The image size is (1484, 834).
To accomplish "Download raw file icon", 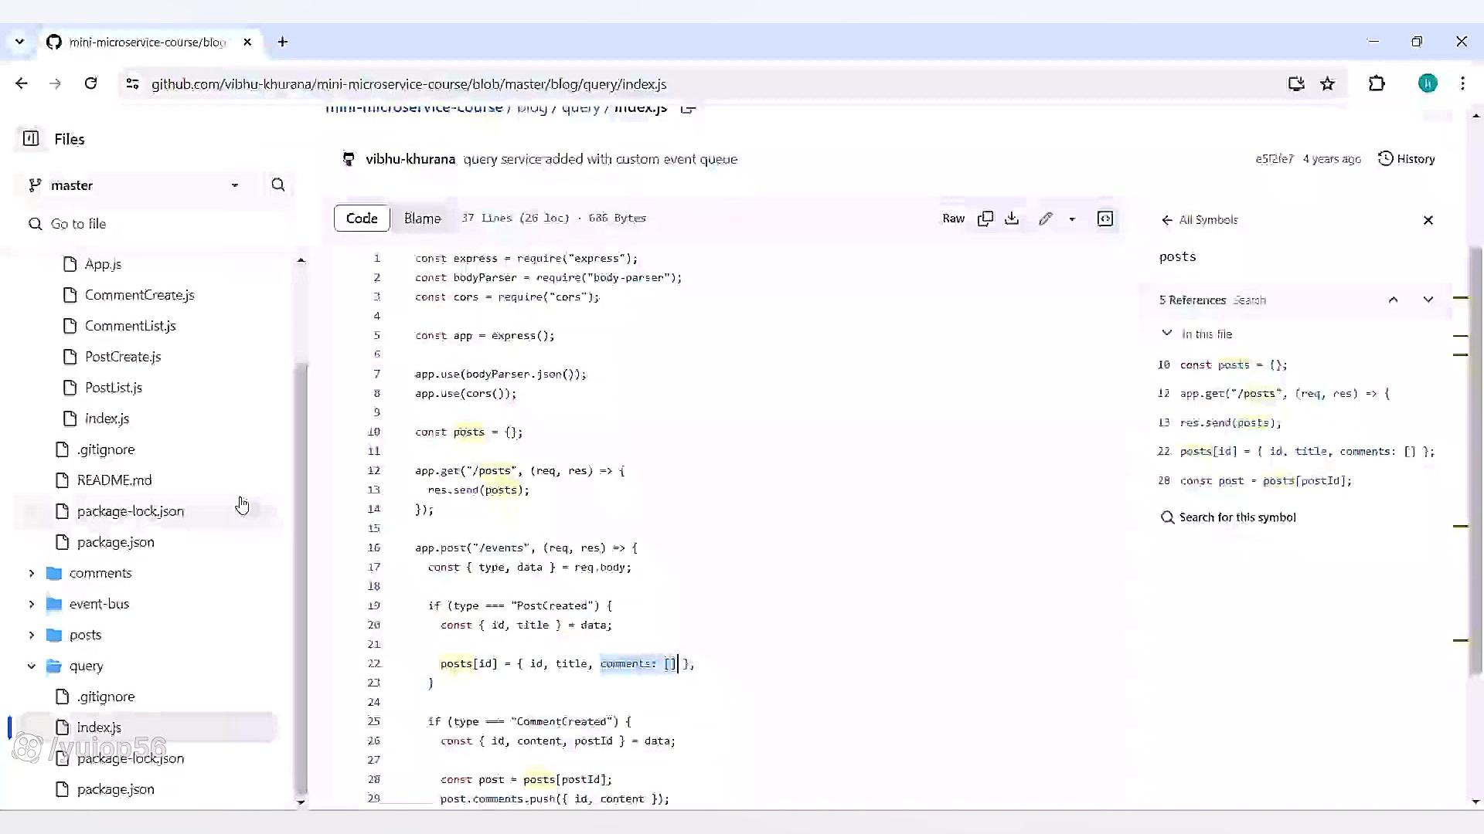I will [x=1012, y=219].
